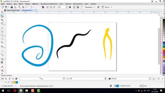Select the Interactive Fill tool
This screenshot has width=165, height=93.
[x=2, y=71]
